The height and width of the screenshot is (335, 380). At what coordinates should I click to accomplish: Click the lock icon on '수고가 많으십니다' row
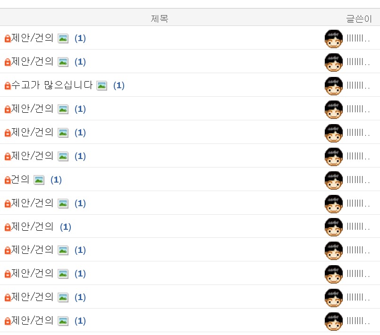click(x=8, y=86)
